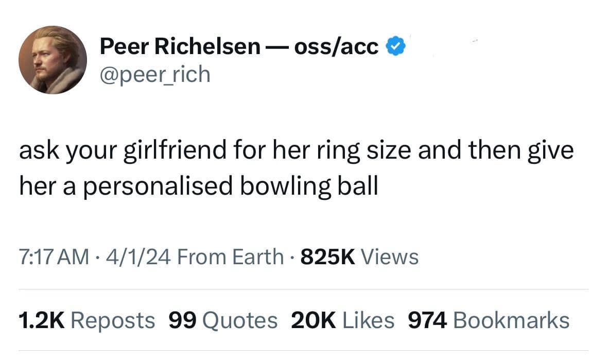
Task: Click the 99 quote count number
Action: click(183, 320)
